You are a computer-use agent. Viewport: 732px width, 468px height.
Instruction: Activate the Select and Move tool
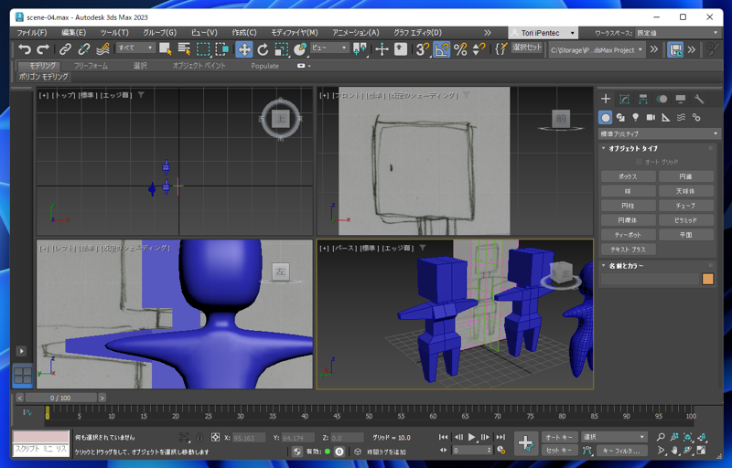click(244, 49)
